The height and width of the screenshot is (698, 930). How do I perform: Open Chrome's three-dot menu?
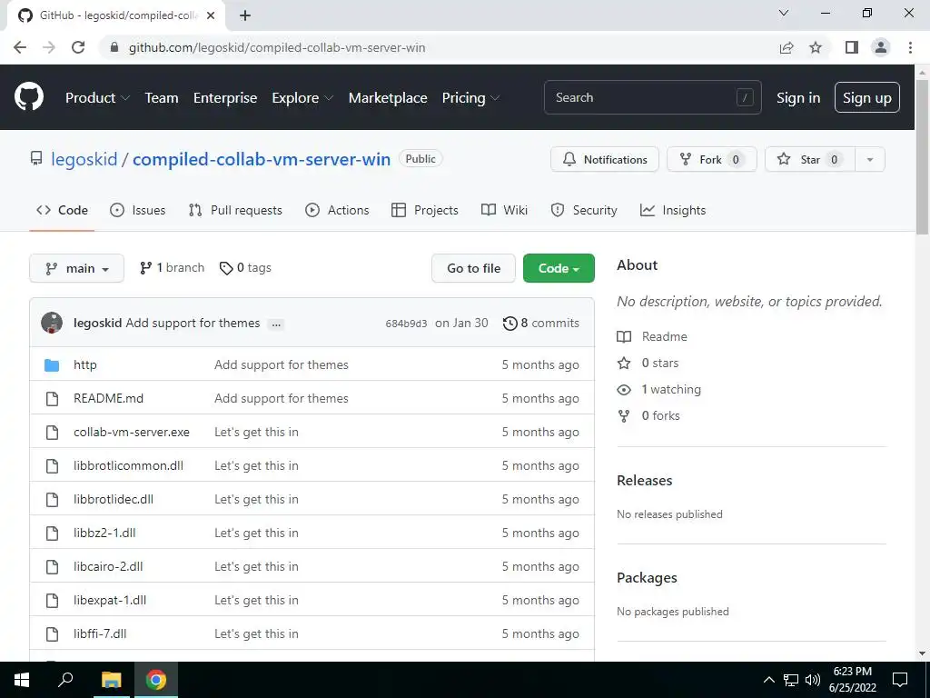point(910,47)
